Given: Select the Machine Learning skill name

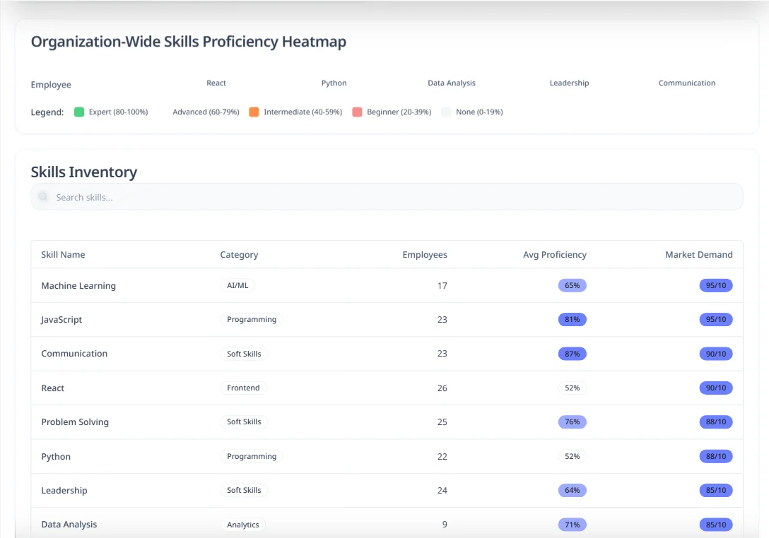Looking at the screenshot, I should (x=78, y=286).
